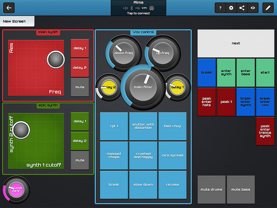Tap the share icon
The image size is (277, 208).
[x=242, y=8]
